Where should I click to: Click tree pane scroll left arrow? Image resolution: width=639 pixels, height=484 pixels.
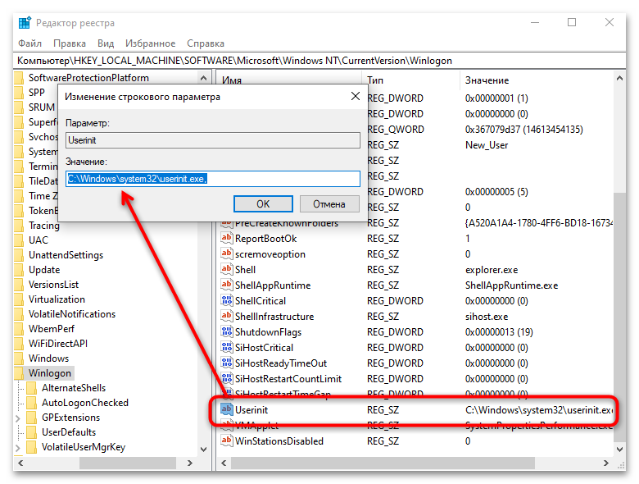(x=20, y=463)
